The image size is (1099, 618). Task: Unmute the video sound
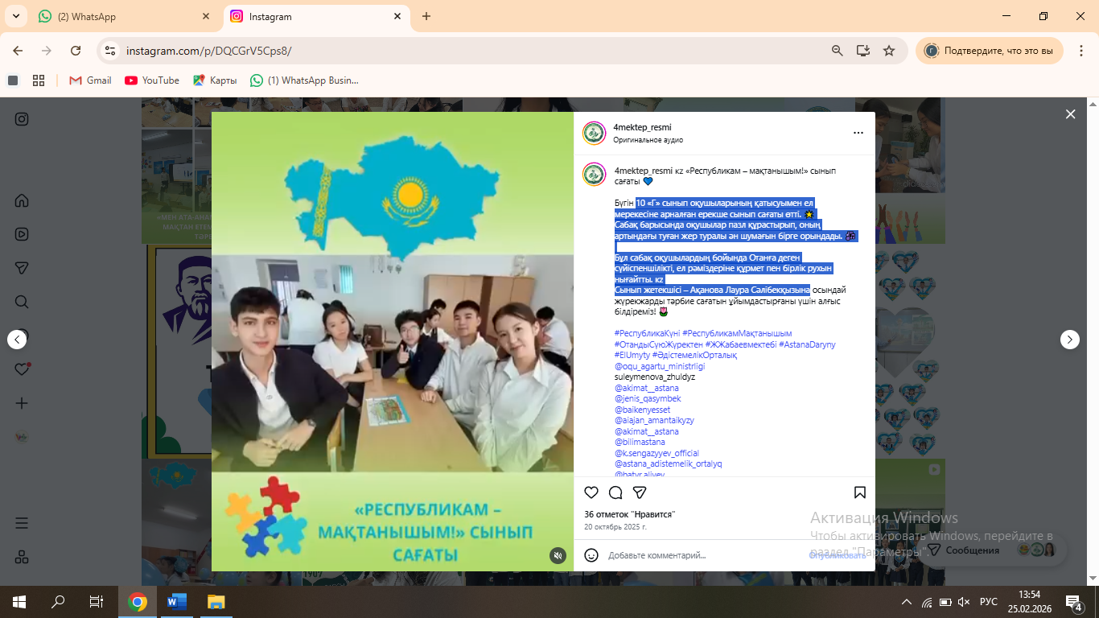(x=557, y=555)
